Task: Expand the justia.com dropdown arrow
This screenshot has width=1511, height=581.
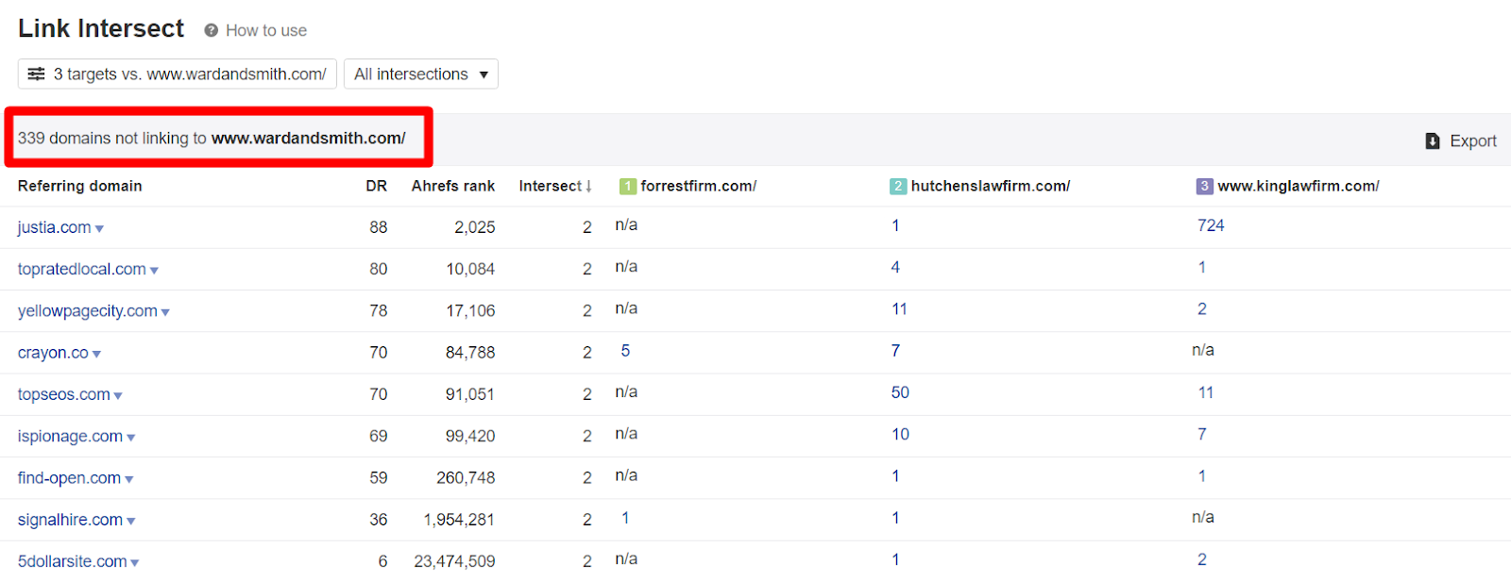Action: click(99, 229)
